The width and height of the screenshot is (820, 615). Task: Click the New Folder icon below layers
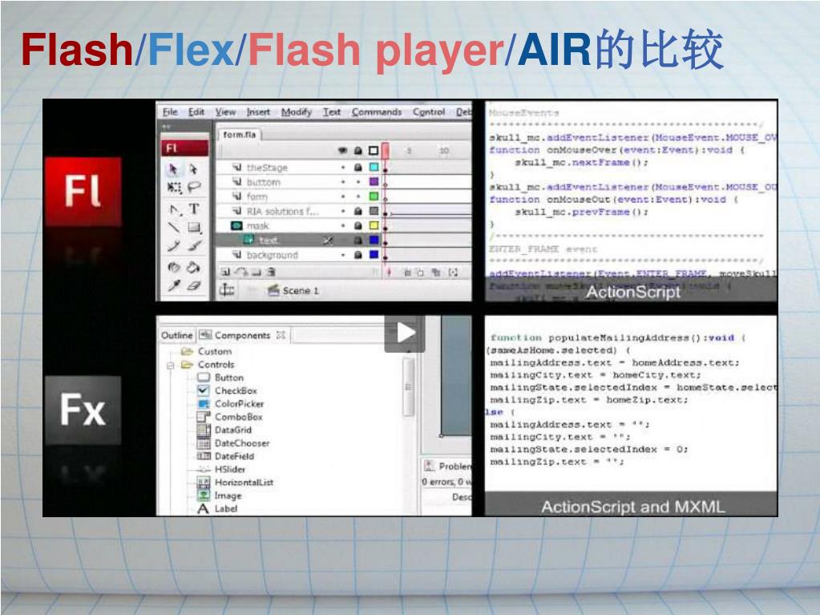[257, 272]
